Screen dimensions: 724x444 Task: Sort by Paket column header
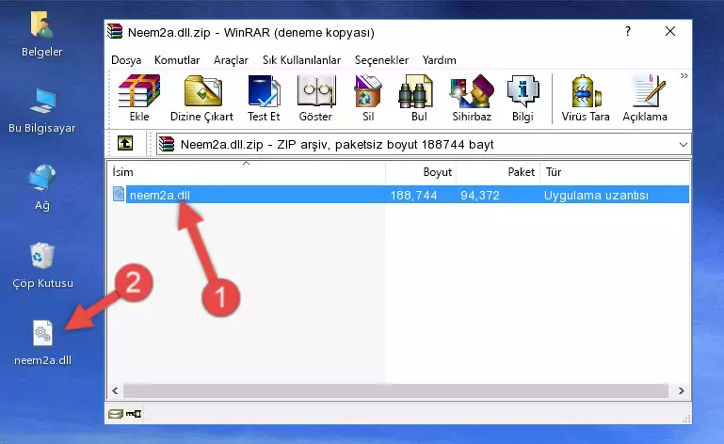point(498,172)
